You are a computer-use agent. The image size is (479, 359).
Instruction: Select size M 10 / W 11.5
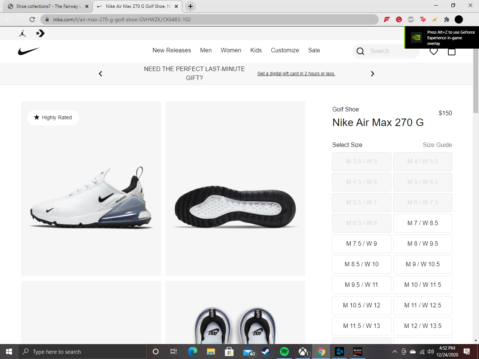[423, 285]
